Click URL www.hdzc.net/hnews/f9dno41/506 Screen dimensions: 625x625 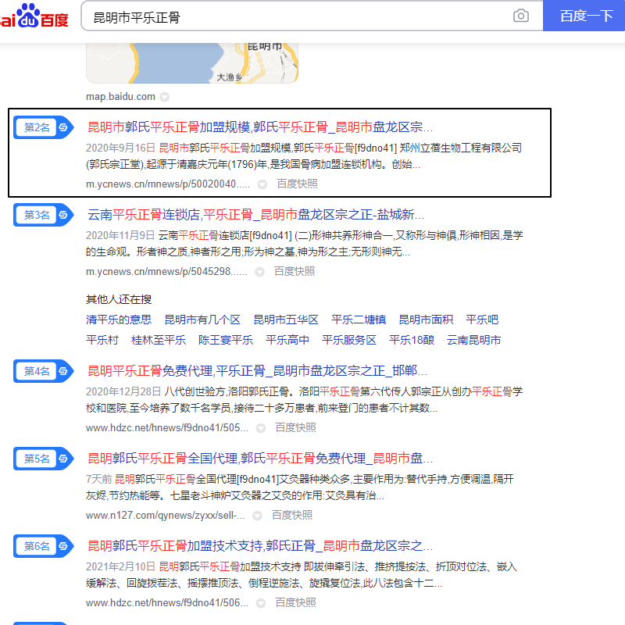(167, 602)
